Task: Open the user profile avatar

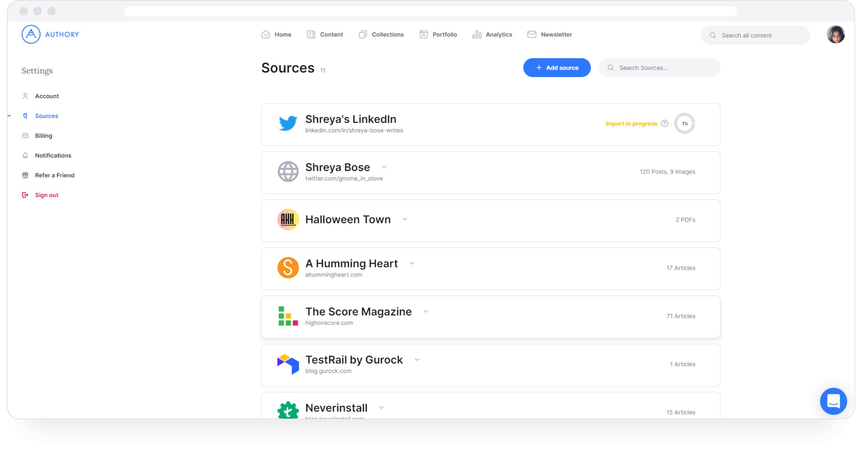Action: (836, 34)
